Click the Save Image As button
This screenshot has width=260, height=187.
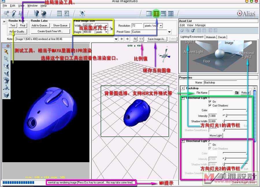157,39
